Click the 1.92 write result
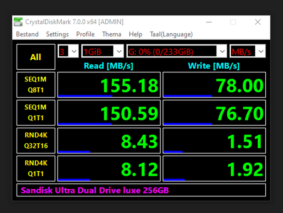Viewport: 283px width, 213px height. point(214,168)
